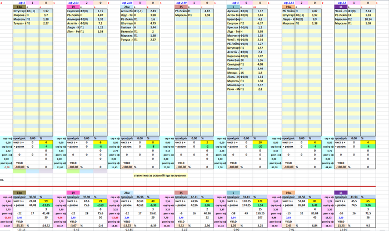Select the "Саутгемп" match cell
This screenshot has height=231, width=389.
(x=73, y=11)
